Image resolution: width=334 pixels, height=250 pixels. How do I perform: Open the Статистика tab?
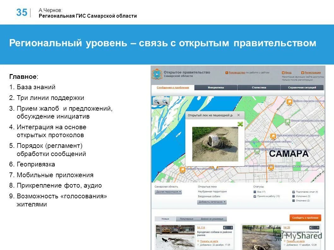[x=259, y=87]
